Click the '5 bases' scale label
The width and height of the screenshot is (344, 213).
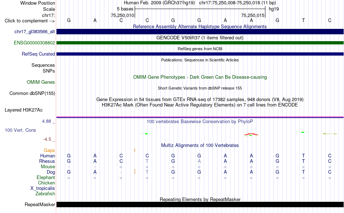[125, 9]
